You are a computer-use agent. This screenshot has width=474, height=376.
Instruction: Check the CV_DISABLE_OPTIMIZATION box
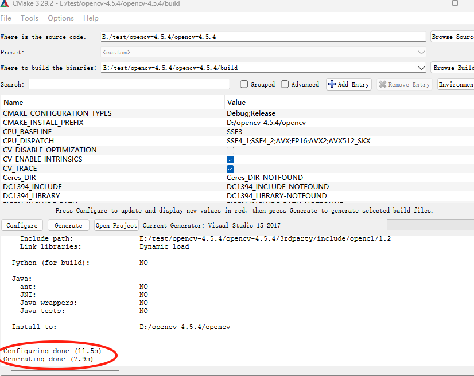click(230, 150)
